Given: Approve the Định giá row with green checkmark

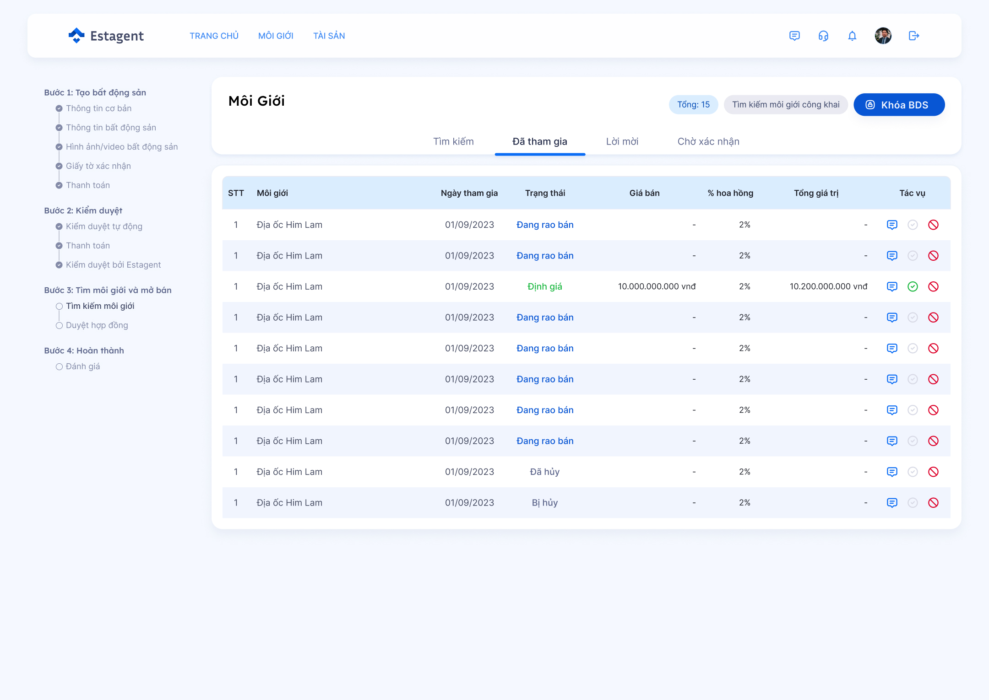Looking at the screenshot, I should click(x=913, y=286).
